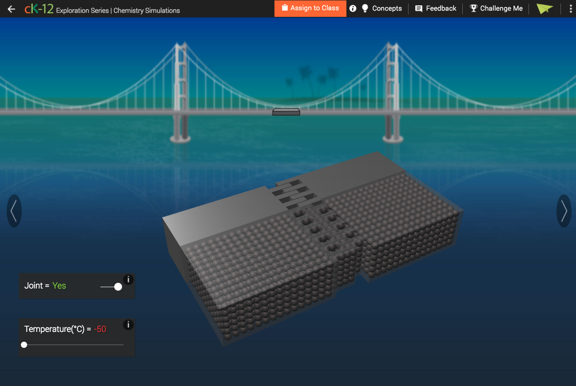View info for the Temperature control
The width and height of the screenshot is (576, 386).
(128, 325)
